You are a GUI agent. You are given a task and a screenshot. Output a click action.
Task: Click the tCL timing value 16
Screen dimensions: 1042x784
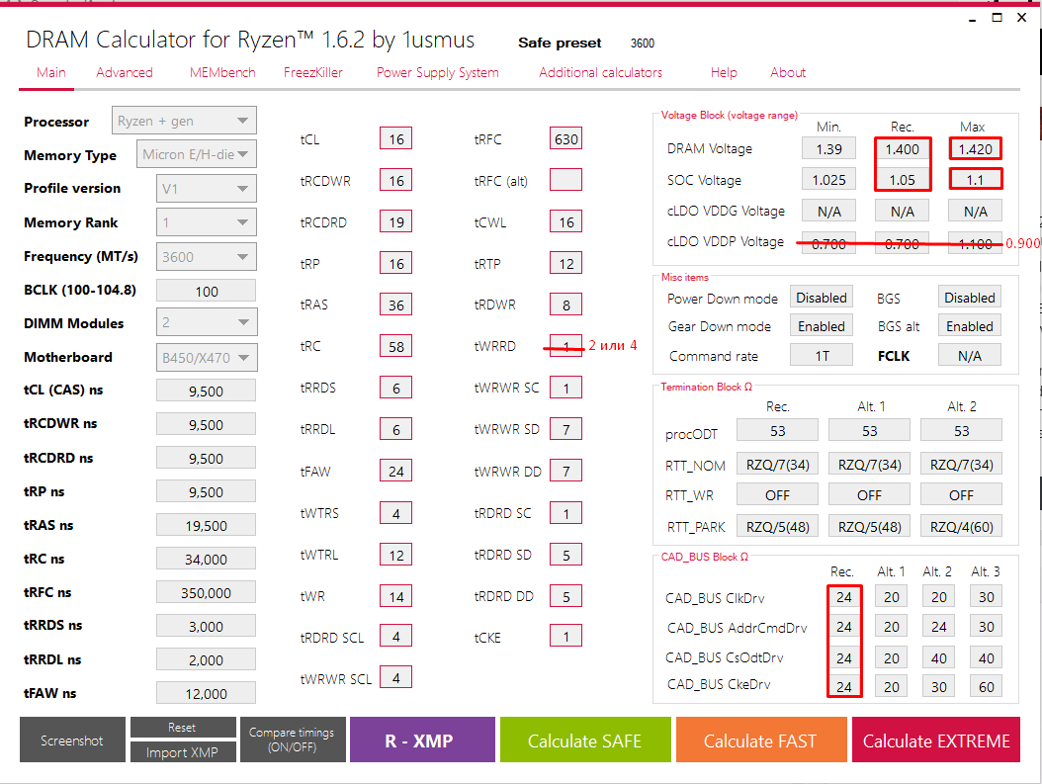click(396, 138)
